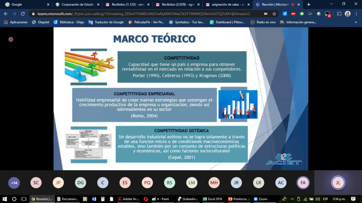This screenshot has height=203, width=362.
Task: Select participant avatar DG
Action: click(x=80, y=183)
